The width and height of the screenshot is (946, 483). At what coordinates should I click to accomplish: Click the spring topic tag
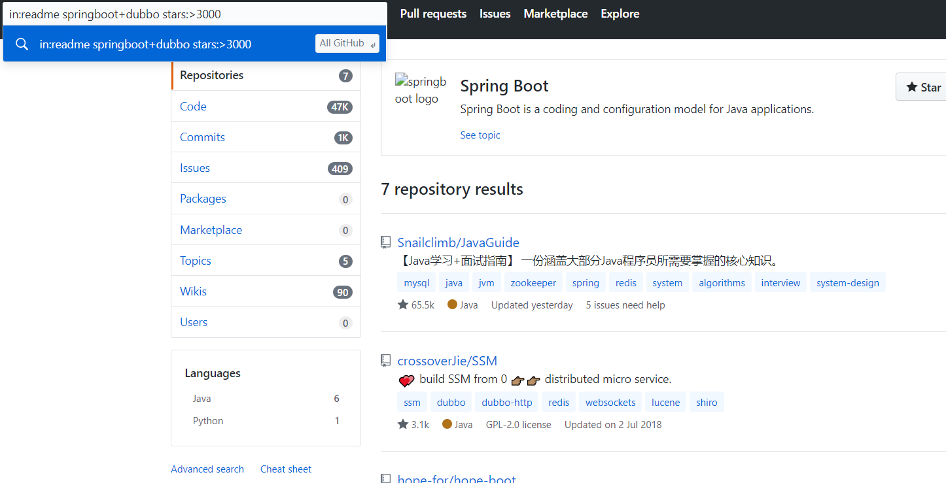coord(586,283)
